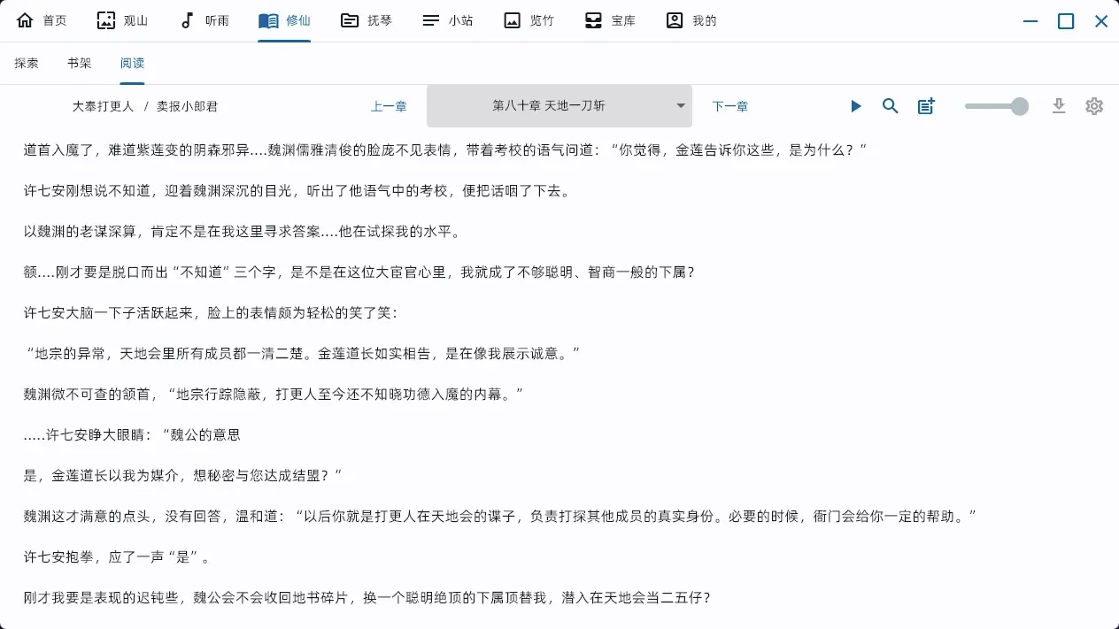This screenshot has height=629, width=1119.
Task: Add a note for this chapter
Action: click(926, 105)
